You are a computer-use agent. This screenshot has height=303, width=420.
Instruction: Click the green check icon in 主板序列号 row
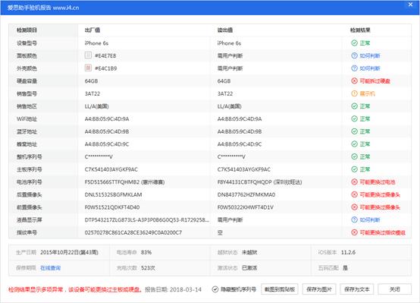pos(354,169)
